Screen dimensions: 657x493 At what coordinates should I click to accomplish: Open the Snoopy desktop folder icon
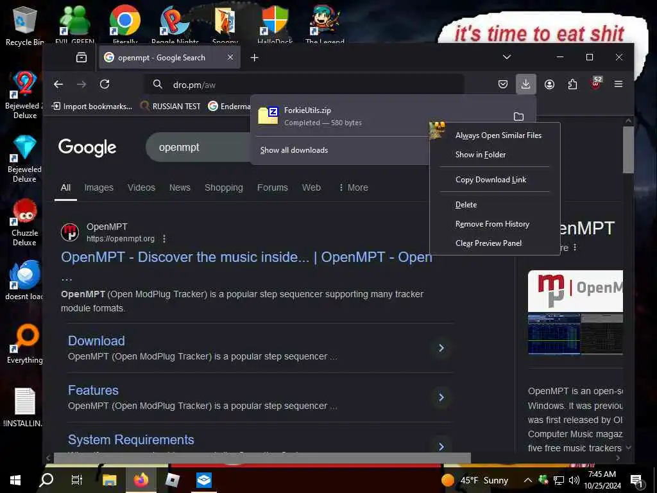(x=225, y=24)
